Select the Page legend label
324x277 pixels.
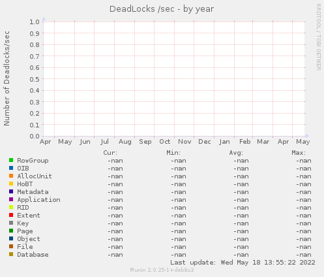point(25,231)
